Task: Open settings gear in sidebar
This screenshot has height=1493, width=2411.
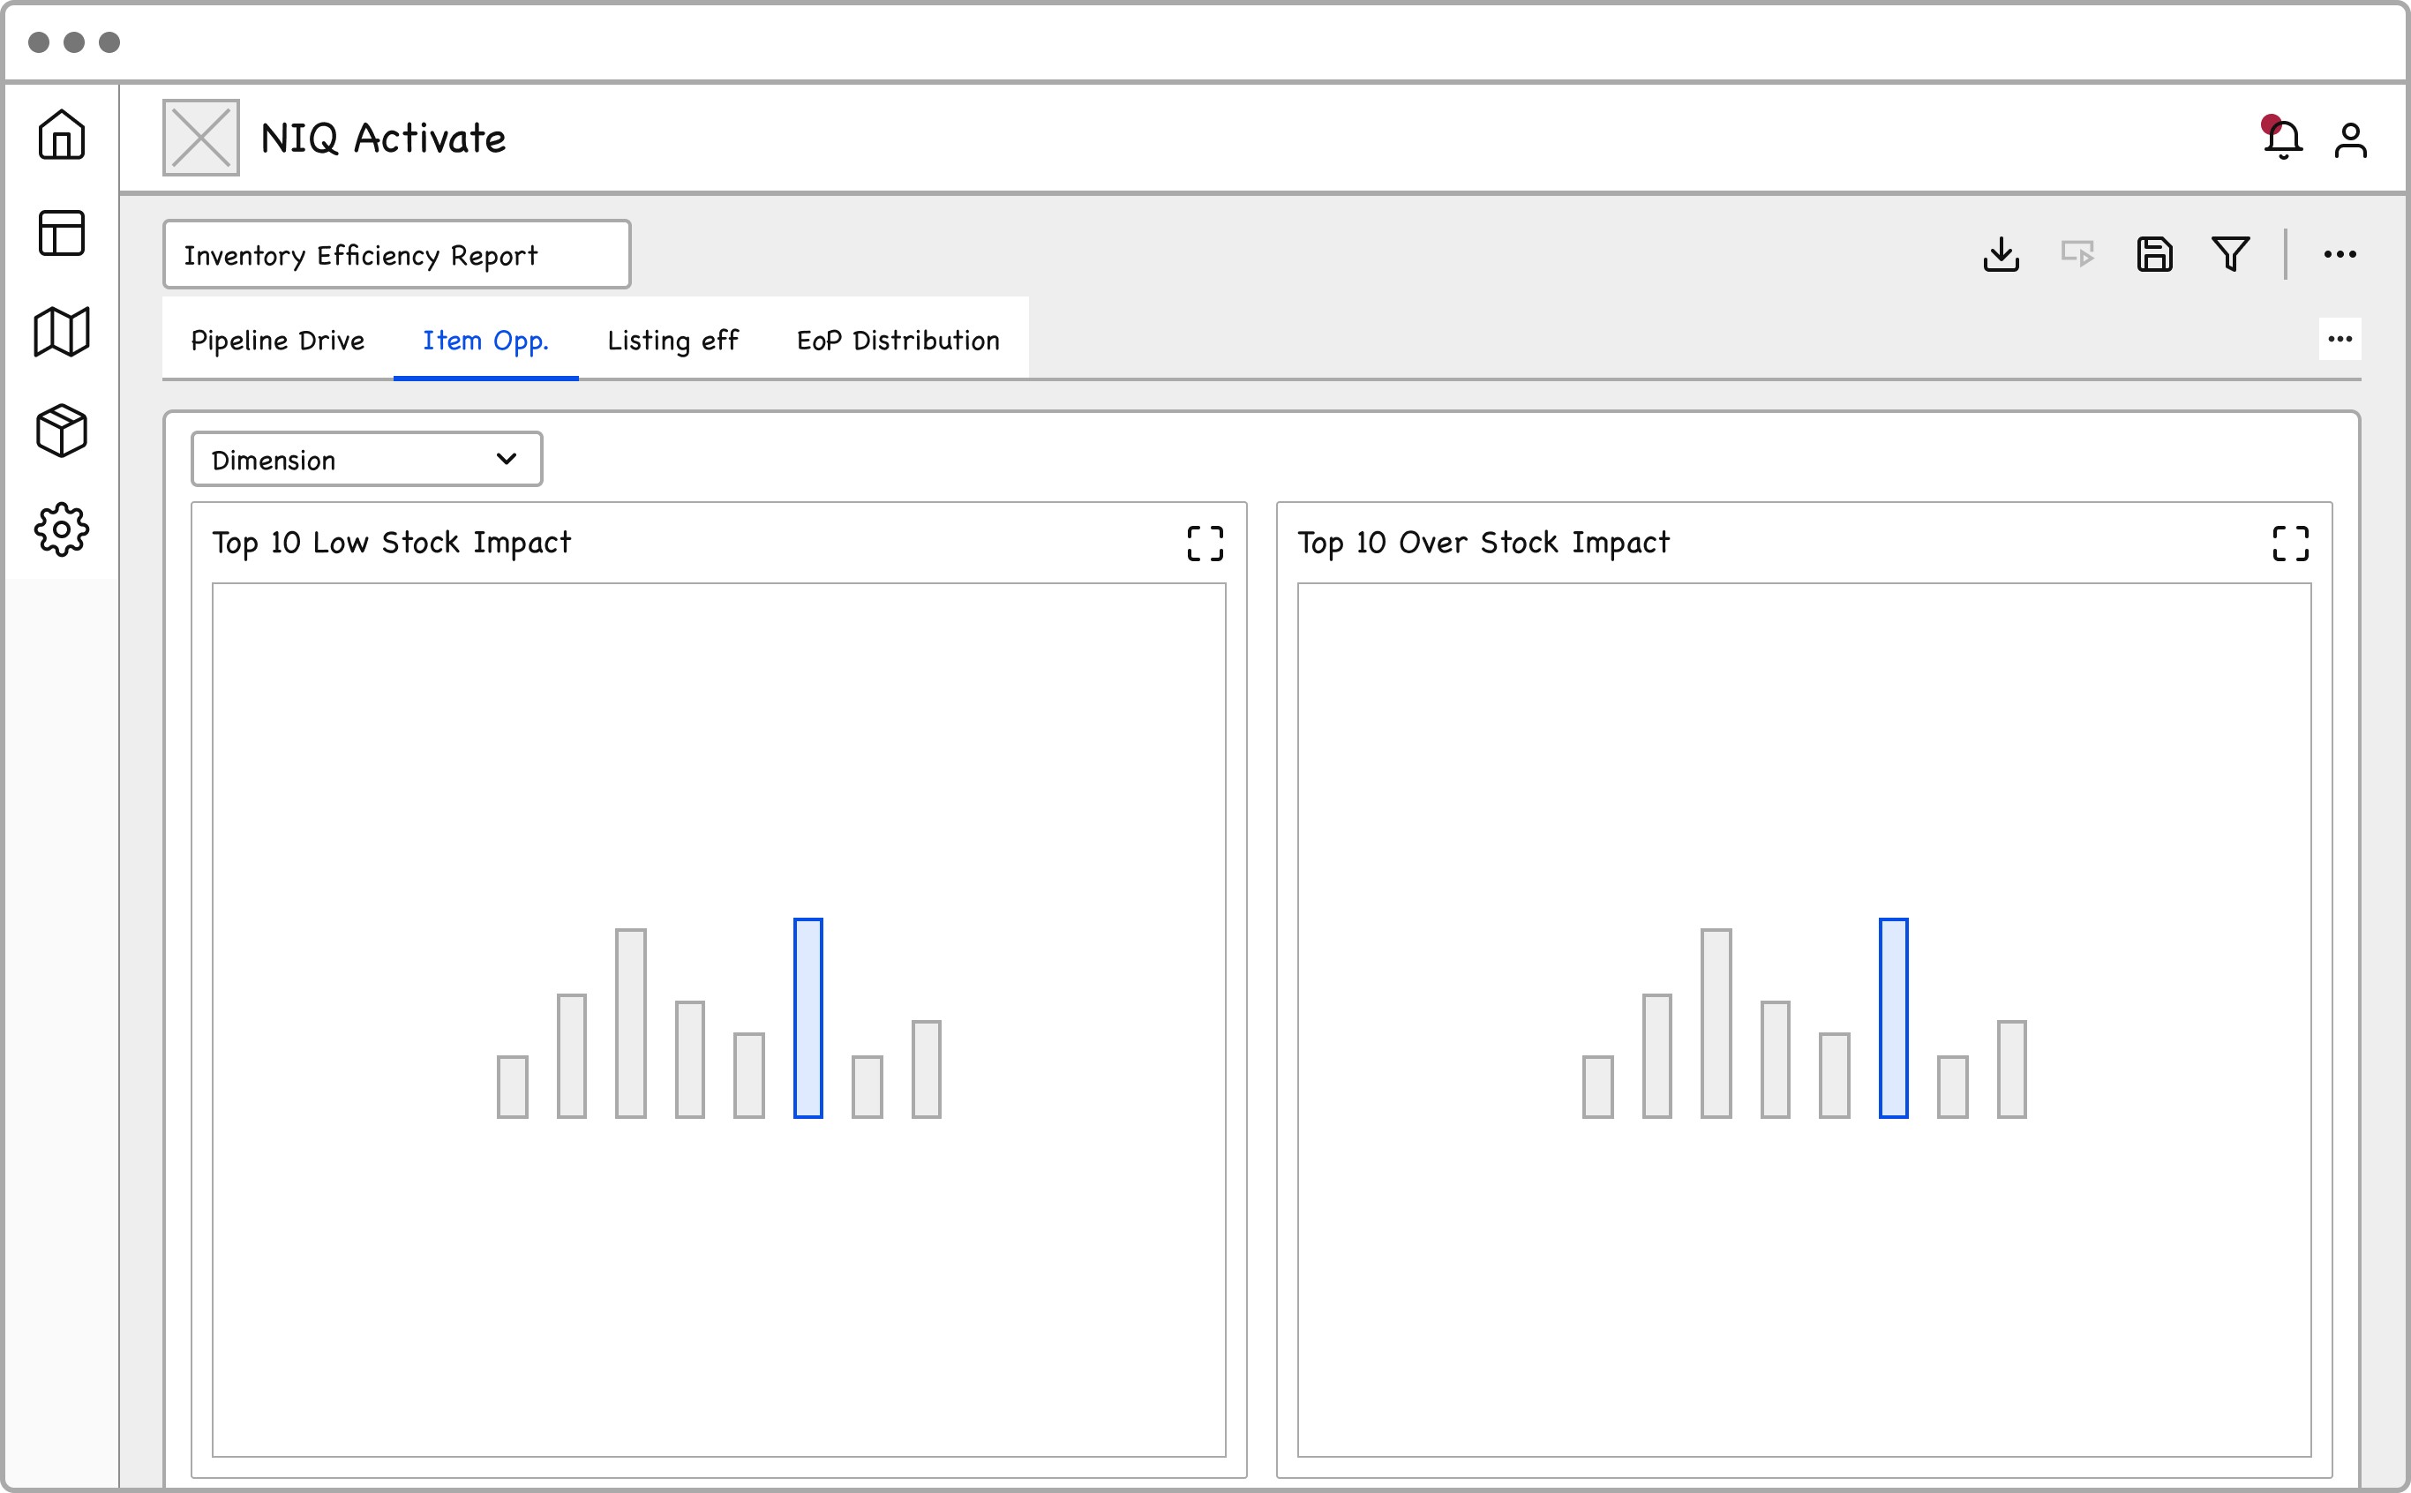Action: (x=61, y=530)
